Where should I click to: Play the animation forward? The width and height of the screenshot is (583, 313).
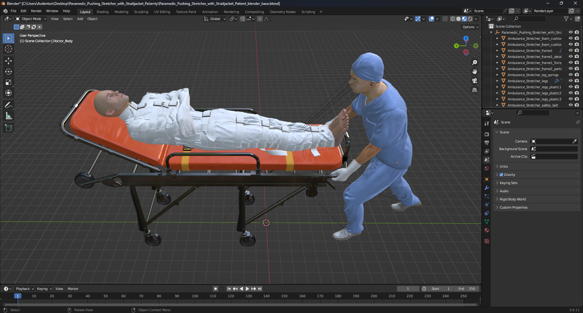247,289
